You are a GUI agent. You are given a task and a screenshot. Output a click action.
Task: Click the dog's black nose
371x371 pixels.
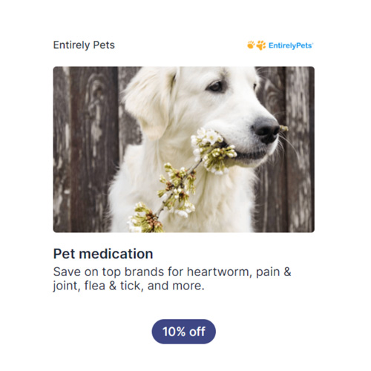[x=266, y=130]
